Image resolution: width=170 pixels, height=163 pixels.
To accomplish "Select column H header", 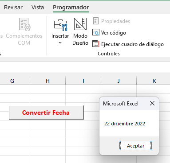I will [47, 81].
